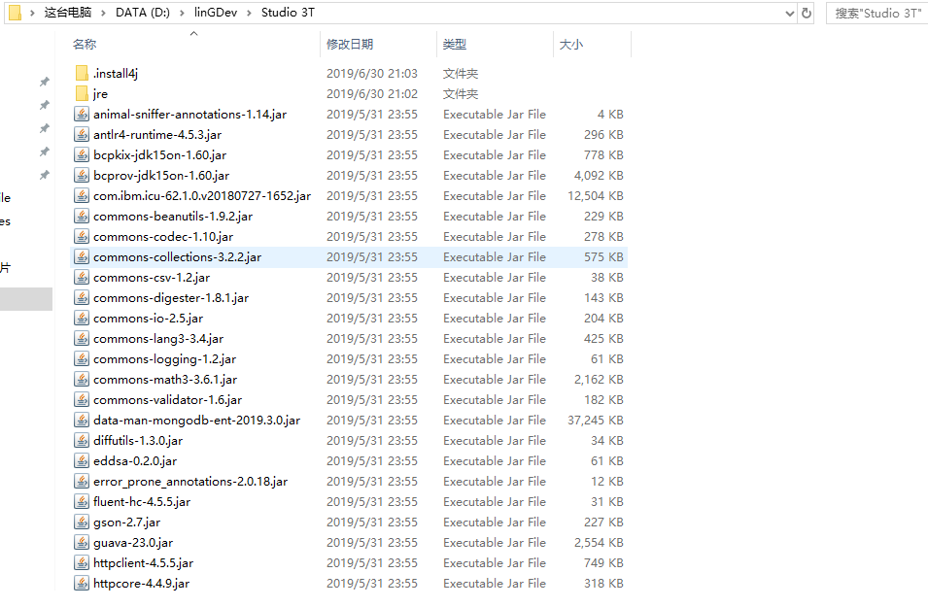Click the folder icon in address bar
The height and width of the screenshot is (607, 928).
pyautogui.click(x=15, y=13)
